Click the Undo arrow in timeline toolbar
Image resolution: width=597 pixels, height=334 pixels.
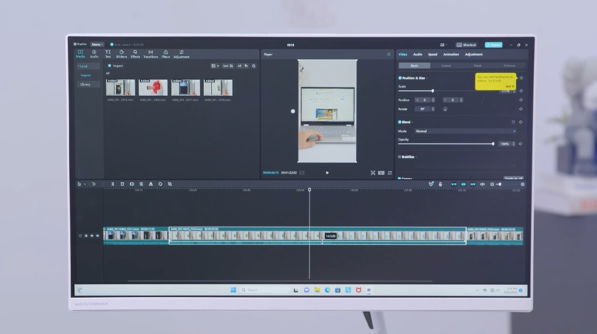tap(94, 184)
